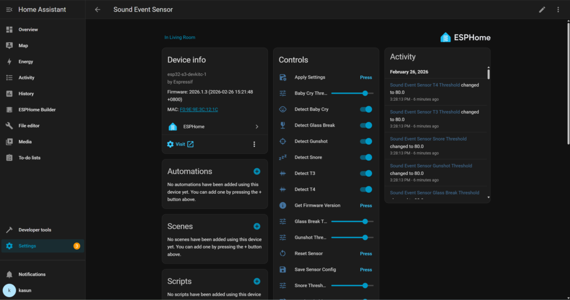
Task: Open the three-dot device menu
Action: pyautogui.click(x=255, y=144)
